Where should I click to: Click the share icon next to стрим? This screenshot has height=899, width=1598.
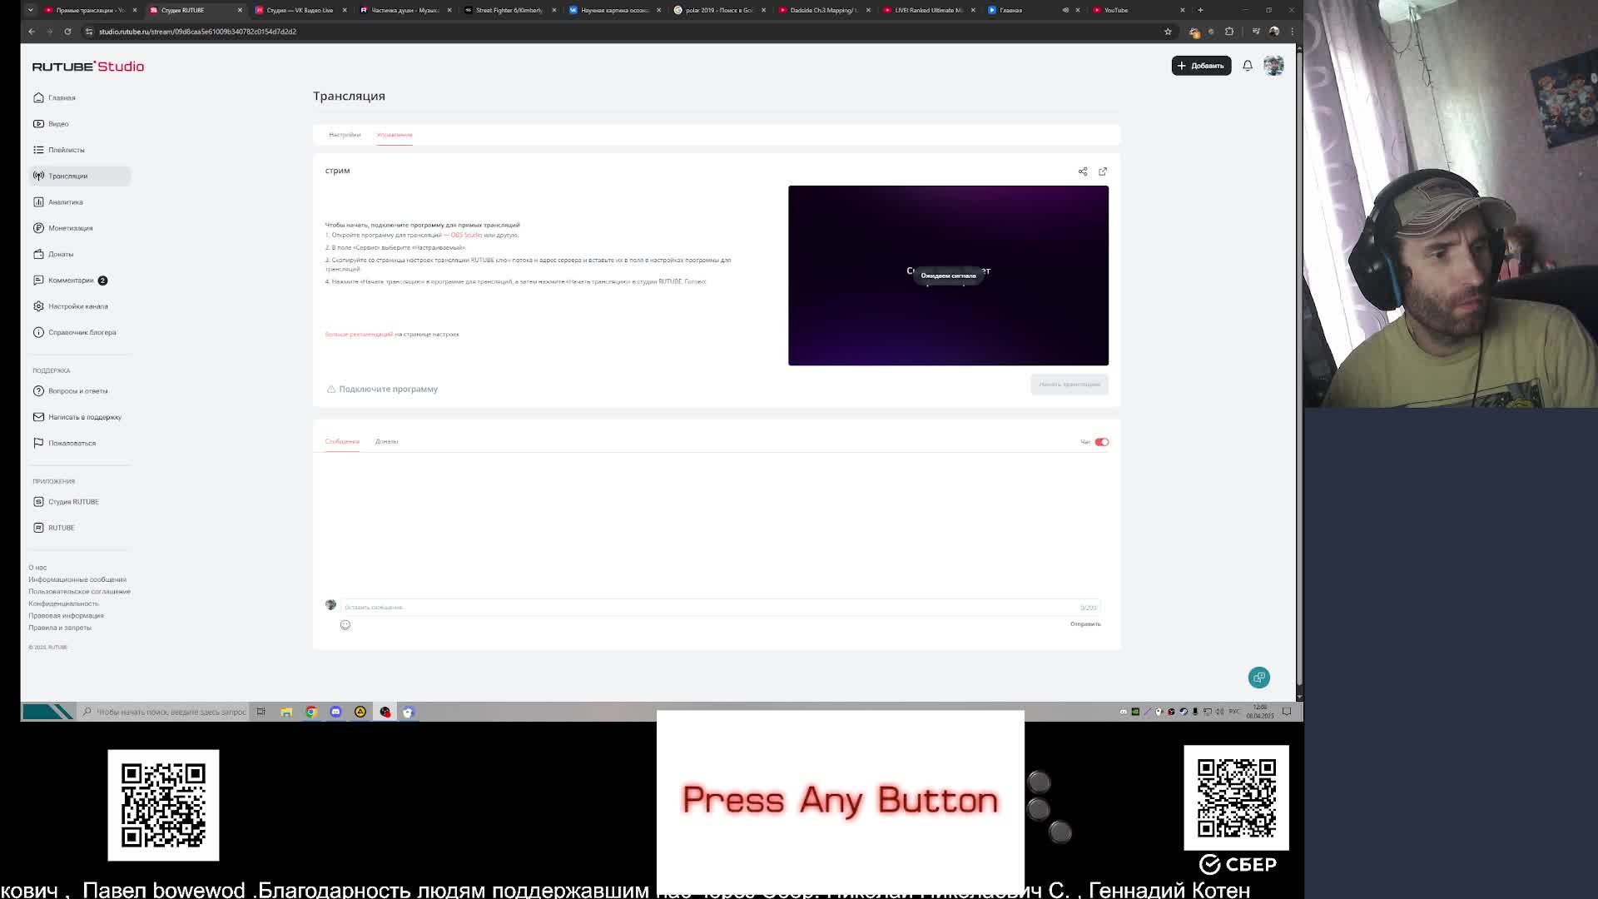pyautogui.click(x=1083, y=171)
